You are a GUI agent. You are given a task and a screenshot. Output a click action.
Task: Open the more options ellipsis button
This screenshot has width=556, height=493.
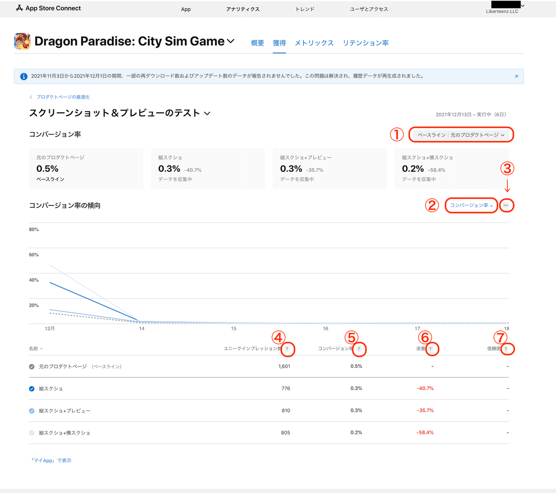(x=506, y=205)
